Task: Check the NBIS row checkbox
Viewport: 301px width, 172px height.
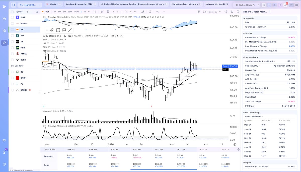Action: point(12,47)
